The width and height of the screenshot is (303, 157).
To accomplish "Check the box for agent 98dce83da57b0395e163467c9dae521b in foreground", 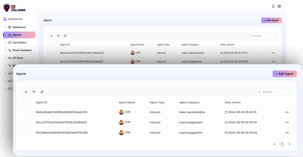I will 25,112.
